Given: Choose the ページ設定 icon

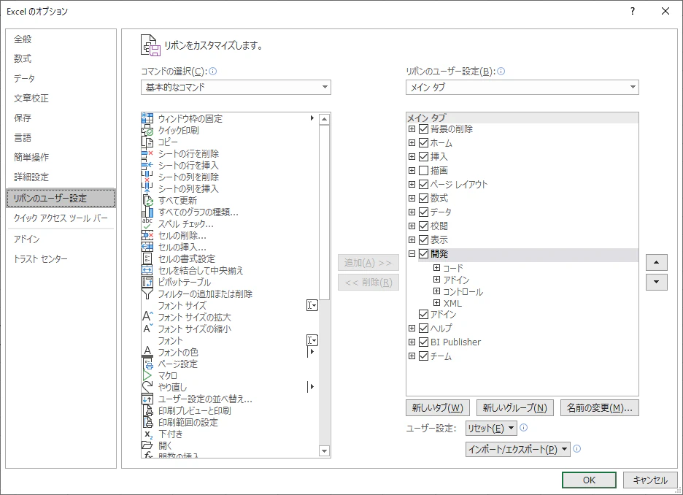Looking at the screenshot, I should (147, 364).
